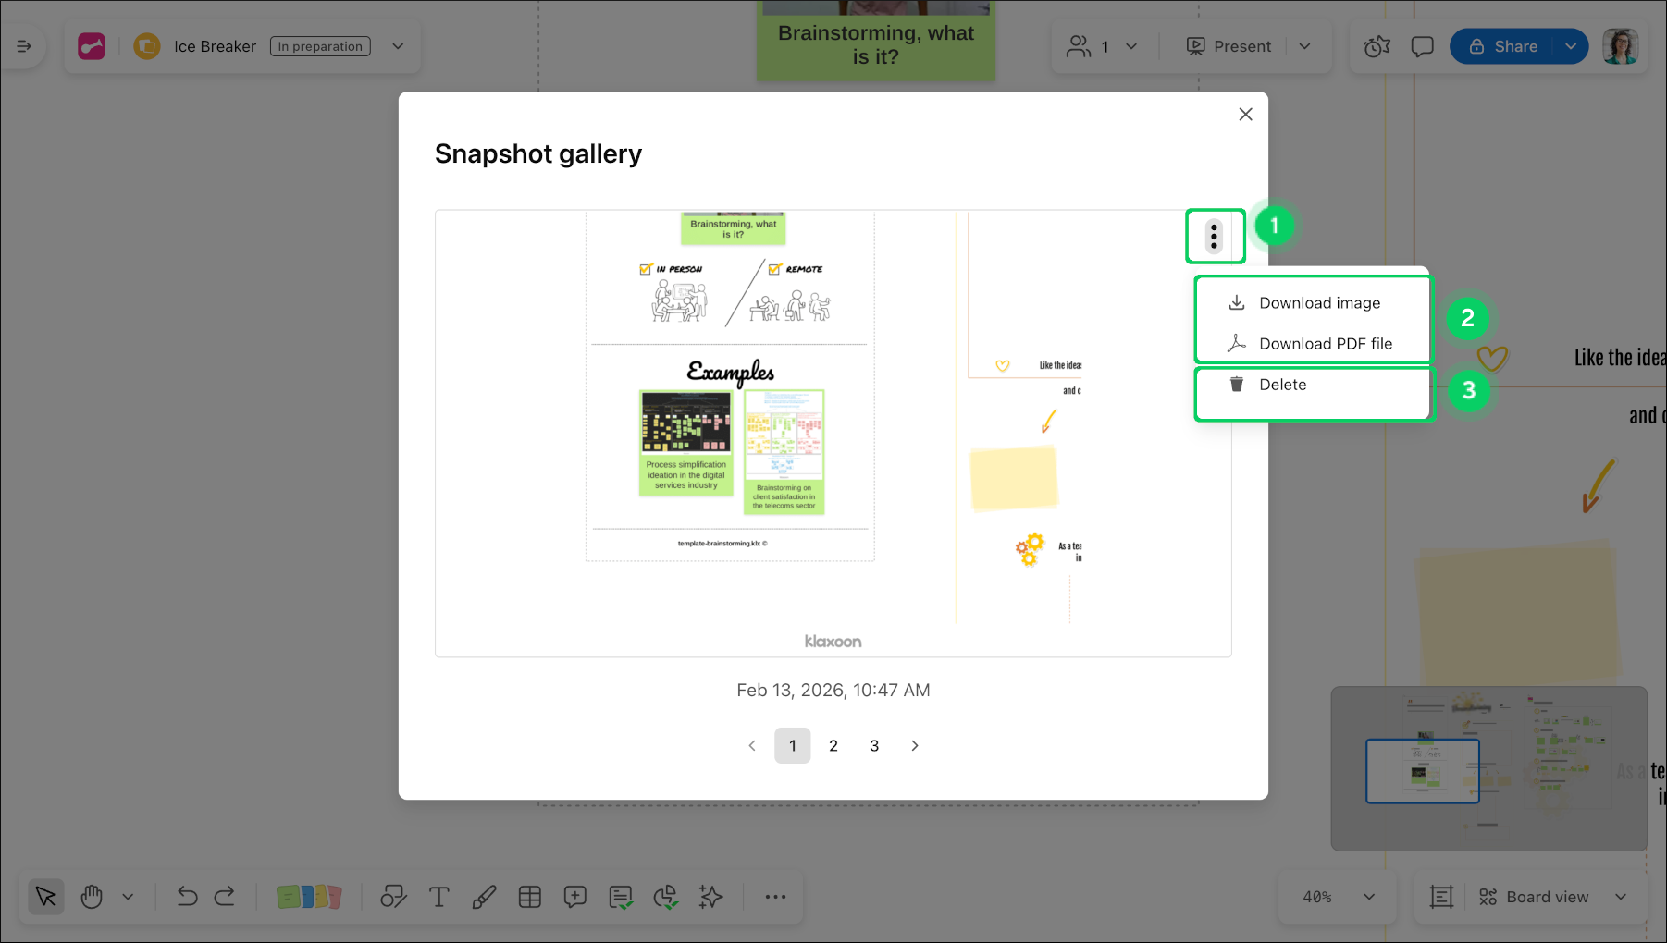Open the chat panel
This screenshot has height=943, width=1667.
click(1422, 45)
